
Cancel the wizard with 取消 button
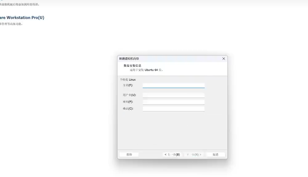(x=216, y=154)
